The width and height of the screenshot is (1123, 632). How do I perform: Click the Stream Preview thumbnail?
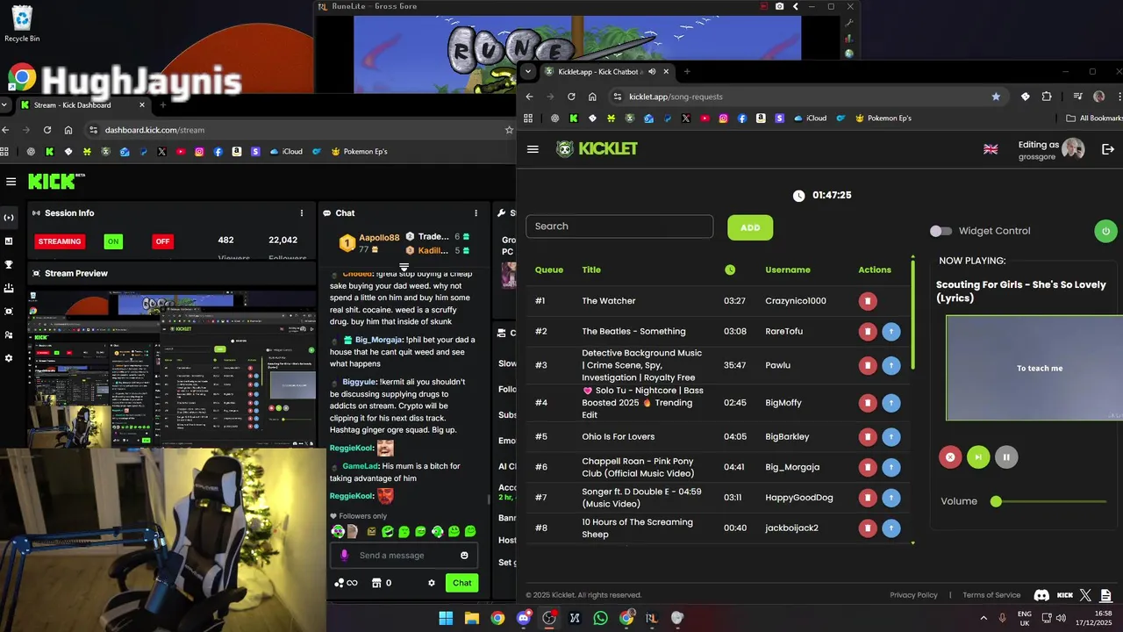pyautogui.click(x=172, y=369)
